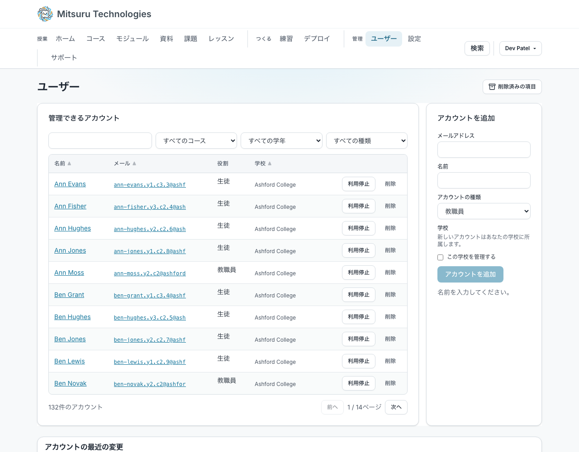The height and width of the screenshot is (452, 579).
Task: Open すべての種類 dropdown
Action: 367,141
